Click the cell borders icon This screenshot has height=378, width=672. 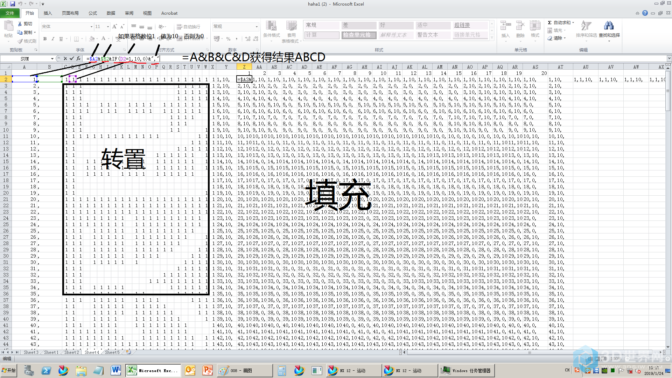(x=76, y=39)
